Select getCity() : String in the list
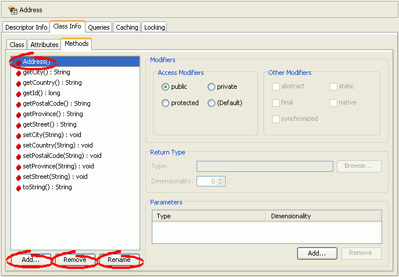 pyautogui.click(x=47, y=73)
